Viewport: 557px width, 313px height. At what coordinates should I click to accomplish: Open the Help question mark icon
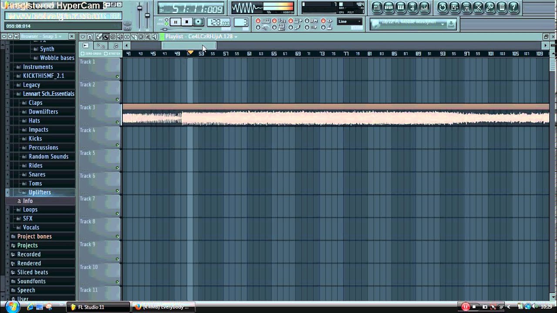click(x=513, y=7)
